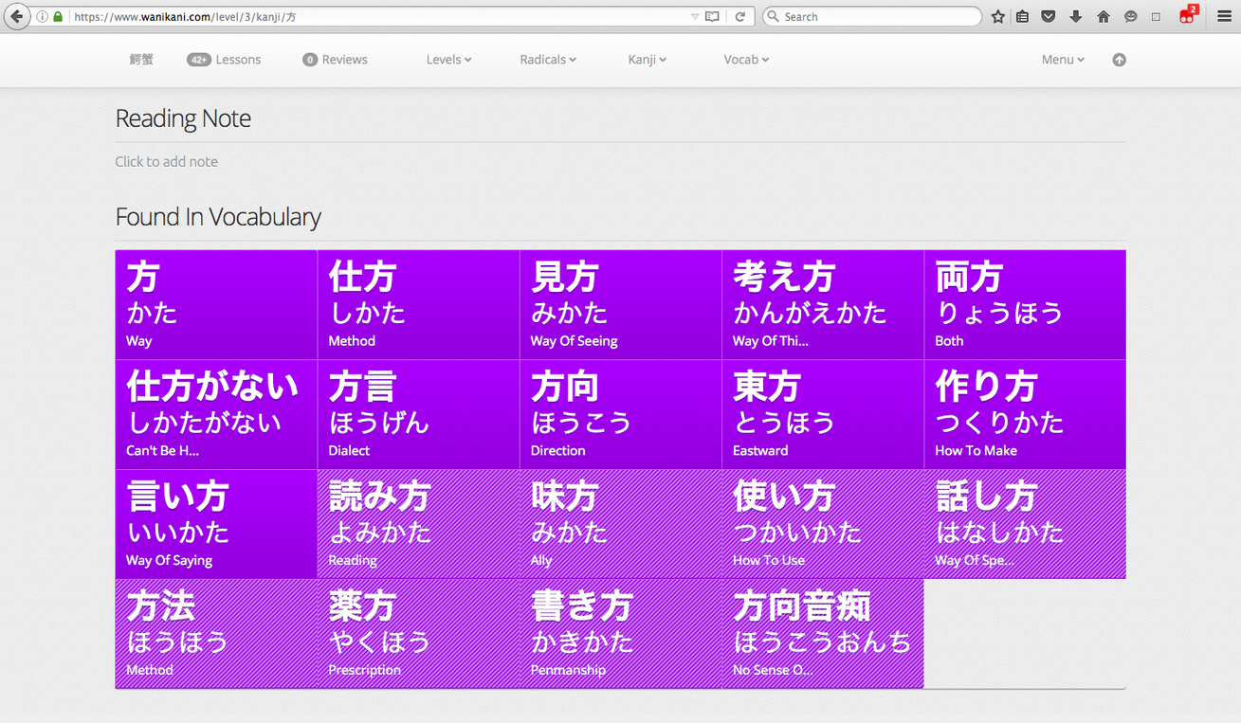Viewport: 1241px width, 723px height.
Task: View the 薬方 Prescription vocabulary card
Action: click(x=418, y=634)
